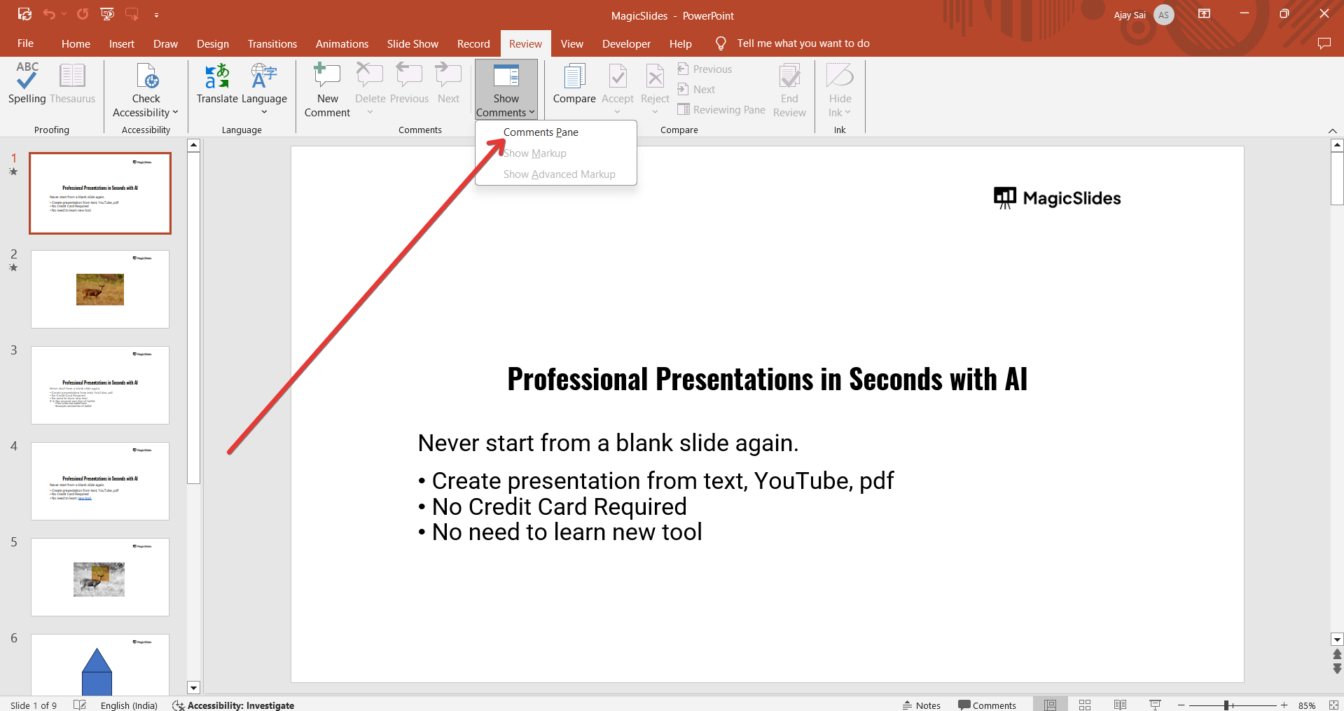Switch to Slide Sorter view in status bar

[1085, 705]
